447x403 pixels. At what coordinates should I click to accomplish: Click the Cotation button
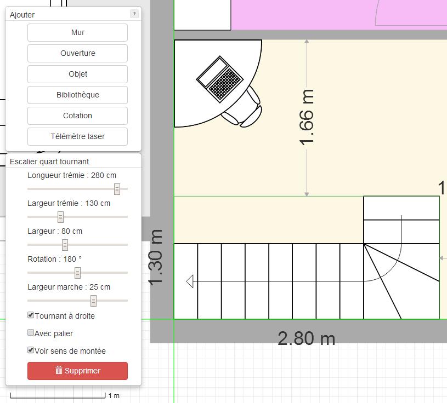77,116
